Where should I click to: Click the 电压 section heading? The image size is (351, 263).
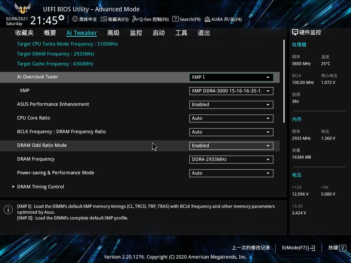pos(296,175)
